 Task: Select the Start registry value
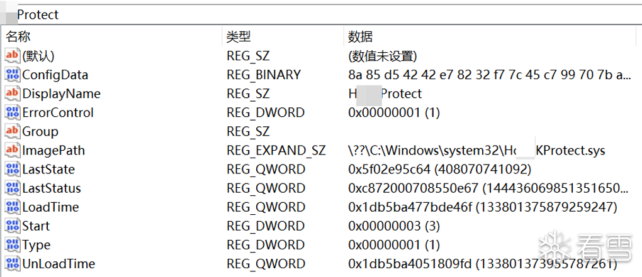click(x=36, y=225)
